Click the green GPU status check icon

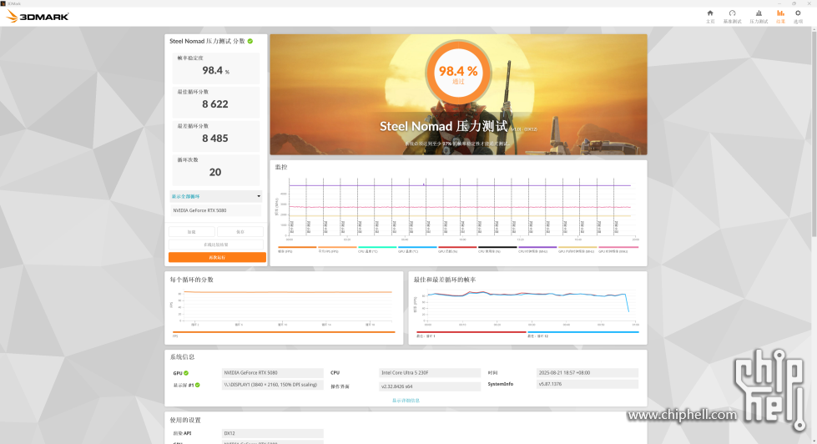point(186,373)
